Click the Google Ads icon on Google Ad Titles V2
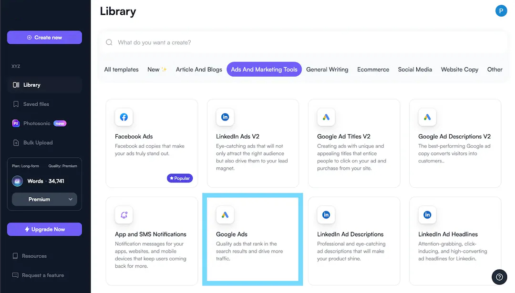This screenshot has height=293, width=515. [326, 117]
